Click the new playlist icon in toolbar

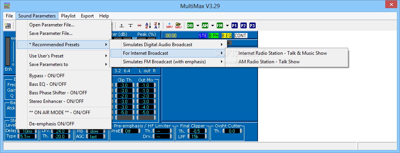click(8, 26)
